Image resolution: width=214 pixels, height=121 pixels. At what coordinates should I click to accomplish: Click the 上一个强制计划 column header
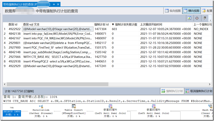coord(202,24)
